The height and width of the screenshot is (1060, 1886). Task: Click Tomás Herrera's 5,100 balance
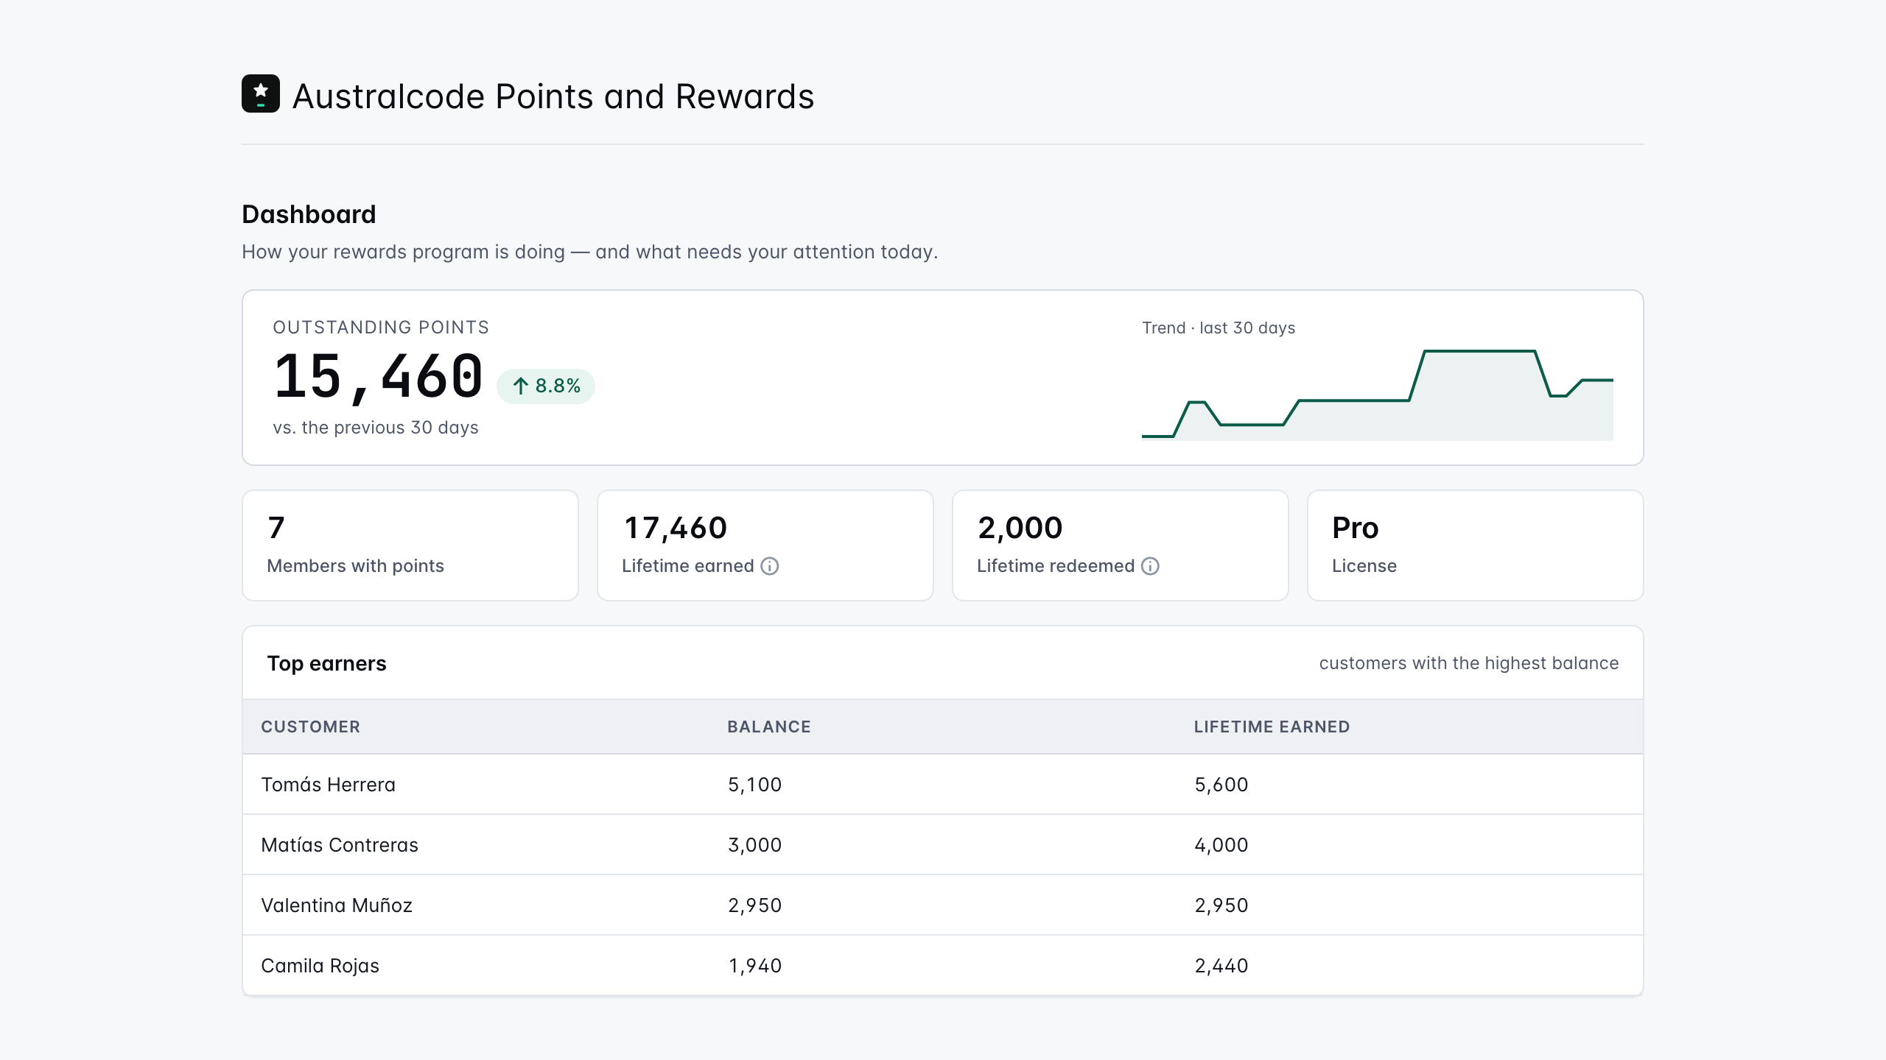(754, 785)
